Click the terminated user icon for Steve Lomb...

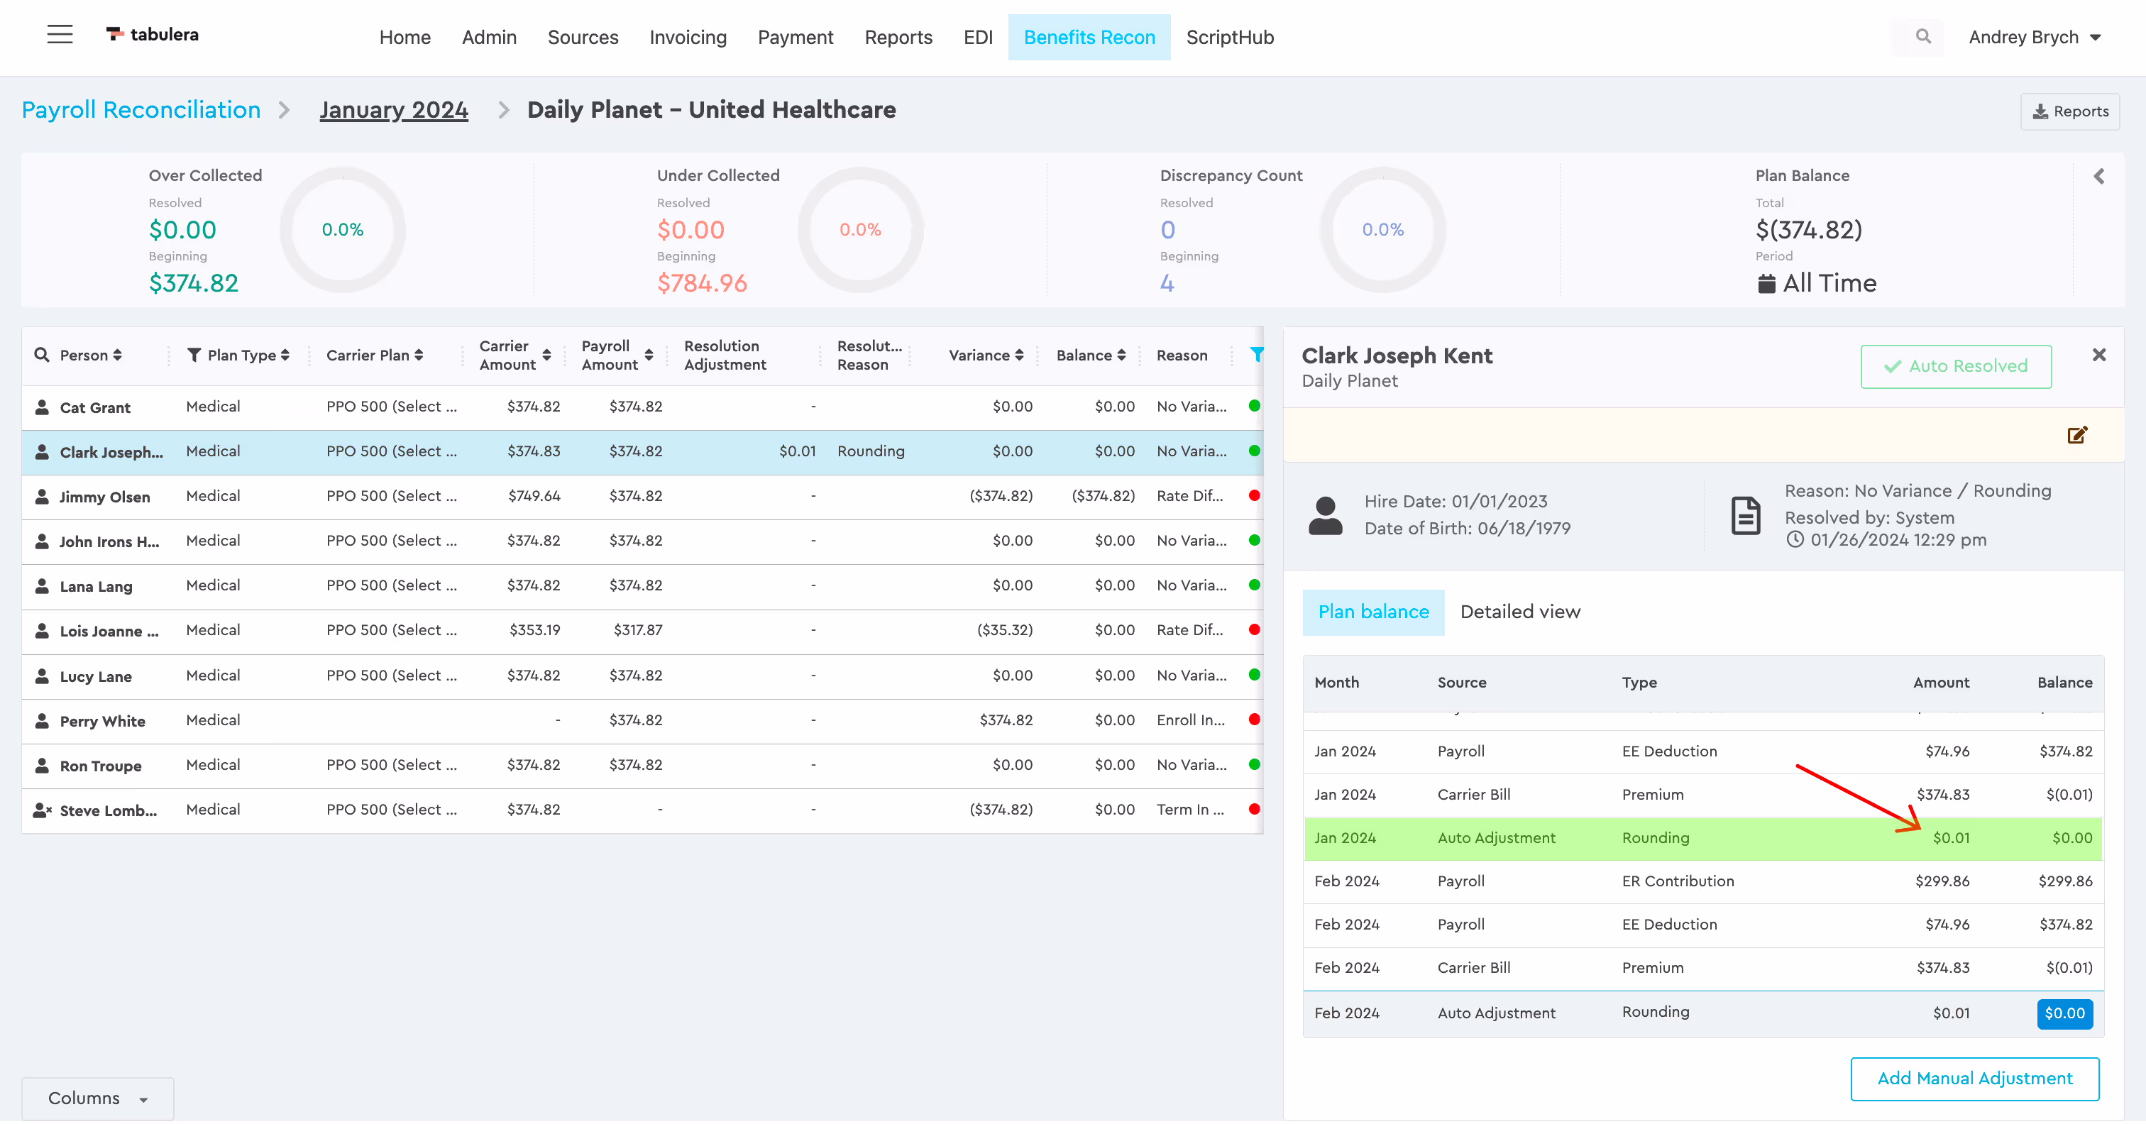click(43, 809)
